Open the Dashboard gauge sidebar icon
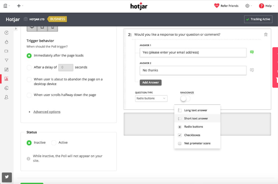278x184 pixels. (6, 33)
